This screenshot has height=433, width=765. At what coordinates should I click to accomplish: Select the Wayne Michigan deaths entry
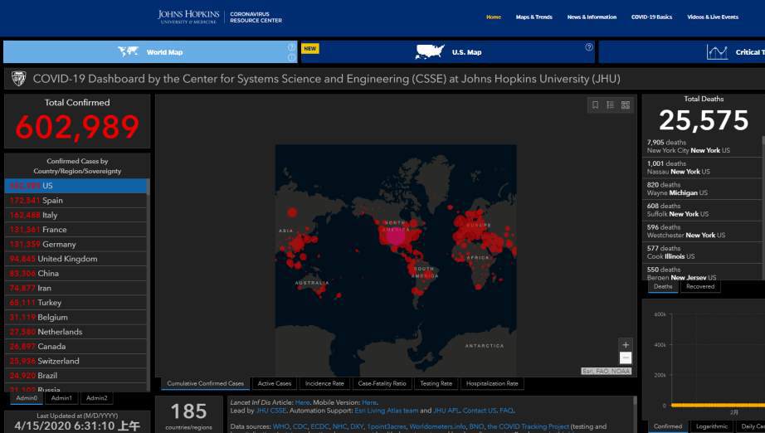click(703, 188)
